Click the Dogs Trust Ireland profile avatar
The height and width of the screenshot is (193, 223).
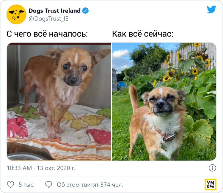(x=16, y=14)
